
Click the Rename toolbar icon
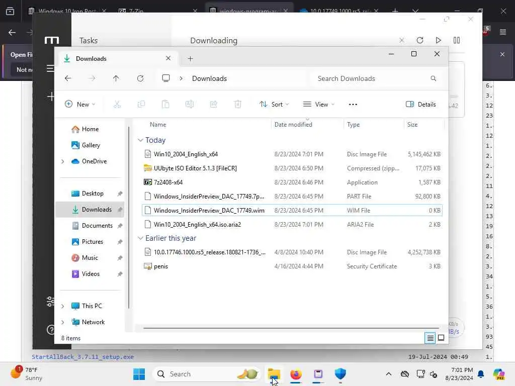[x=190, y=105]
